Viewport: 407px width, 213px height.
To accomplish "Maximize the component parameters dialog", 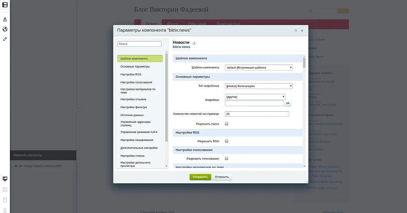I will point(296,30).
